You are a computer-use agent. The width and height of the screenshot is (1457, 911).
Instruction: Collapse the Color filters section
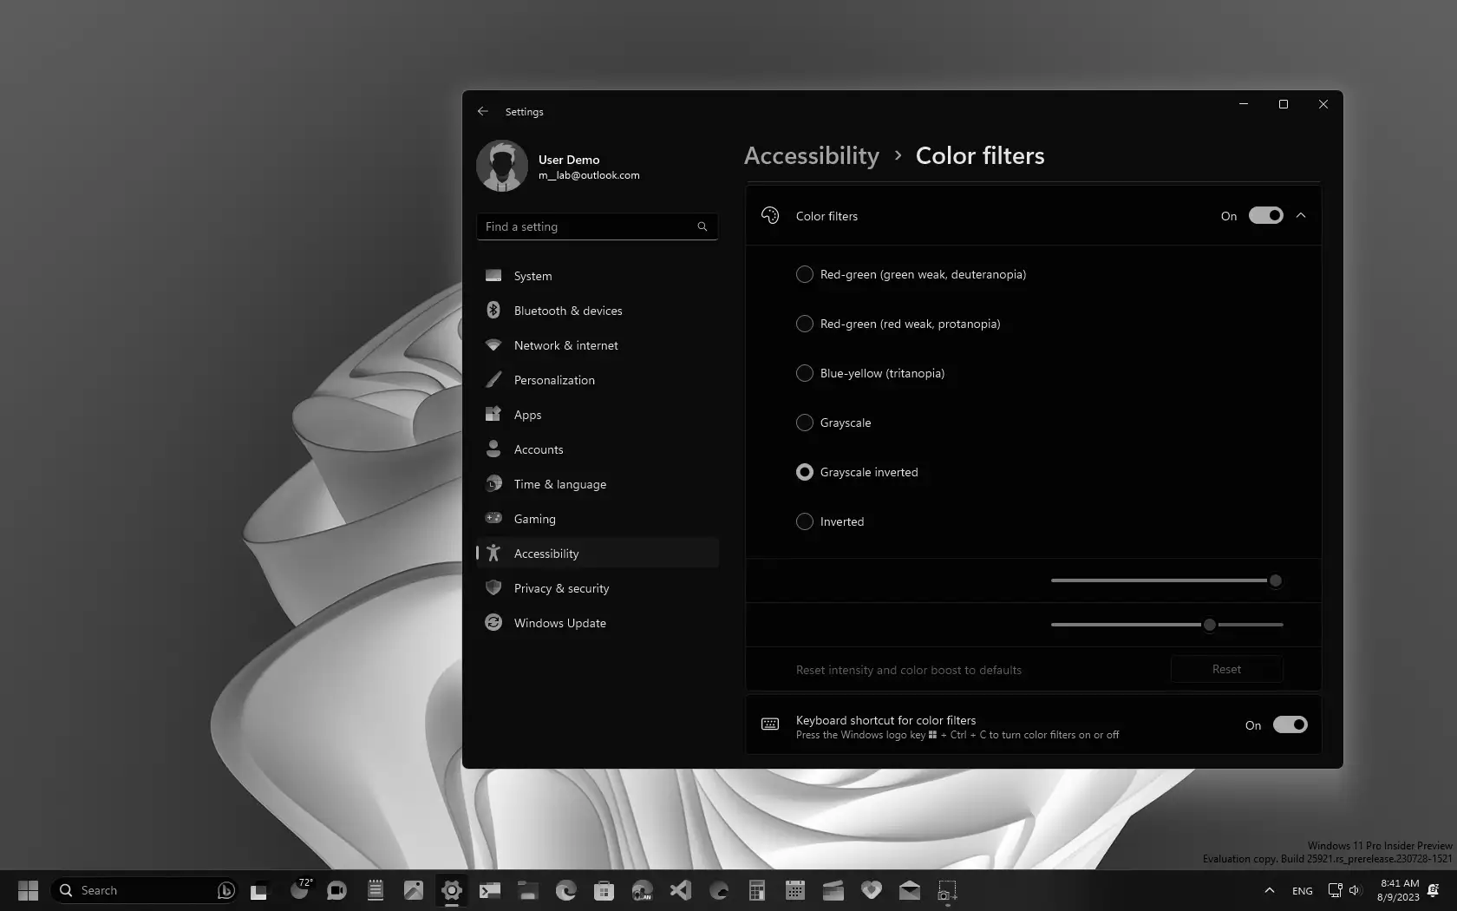[1300, 215]
